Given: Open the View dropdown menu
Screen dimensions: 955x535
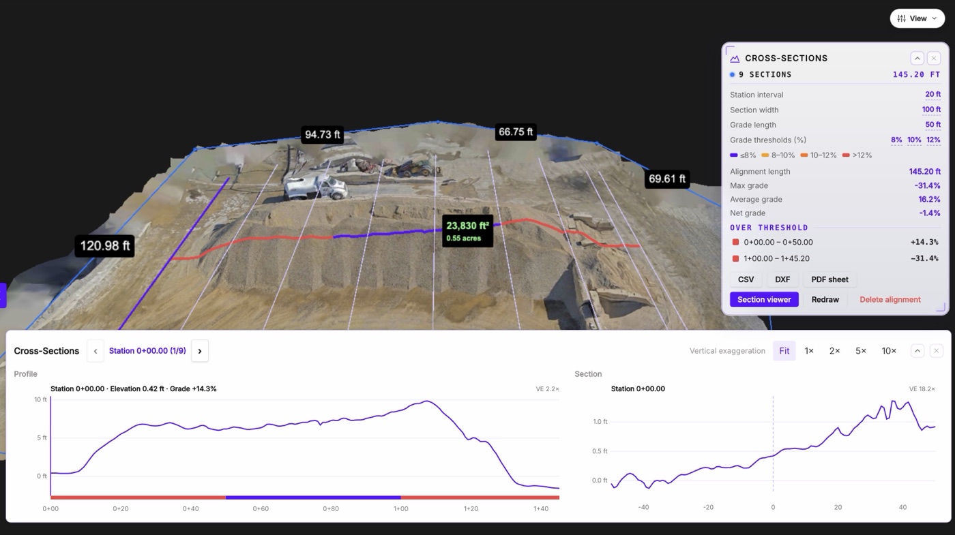Looking at the screenshot, I should 917,18.
